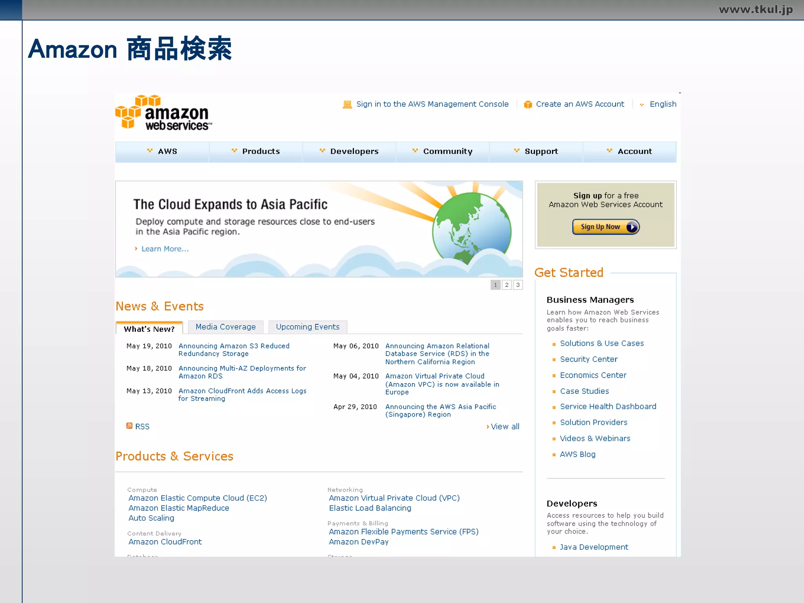This screenshot has height=603, width=804.
Task: Open Amazon CloudFront product link
Action: click(x=165, y=542)
